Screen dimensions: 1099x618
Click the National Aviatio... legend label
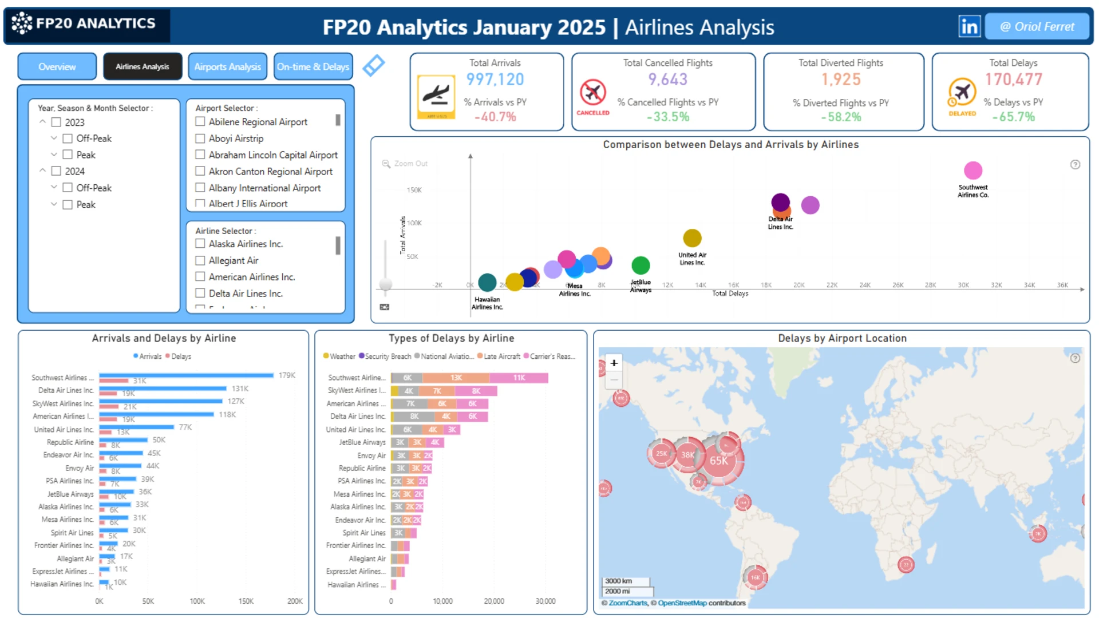tap(447, 356)
